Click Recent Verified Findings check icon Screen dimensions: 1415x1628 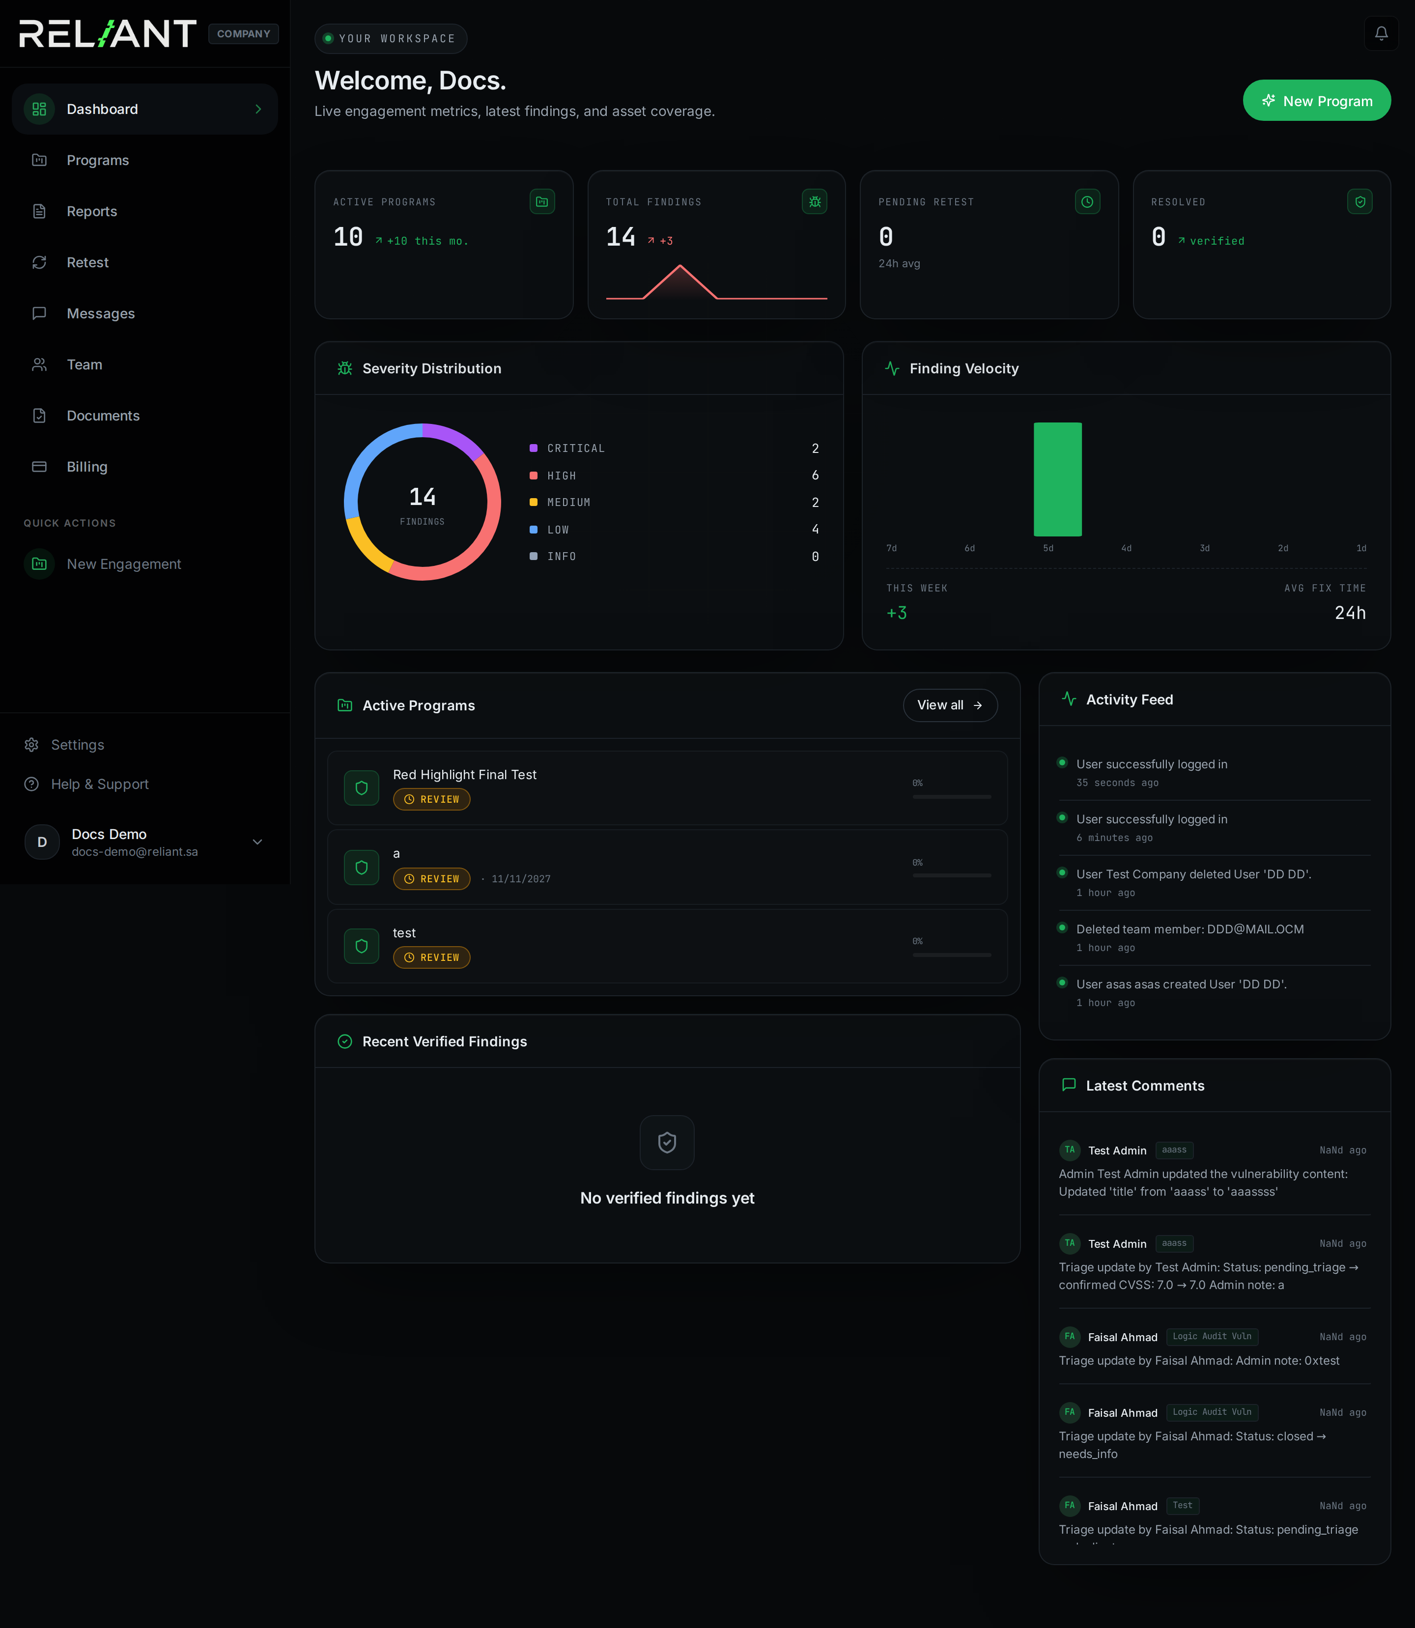pos(345,1041)
